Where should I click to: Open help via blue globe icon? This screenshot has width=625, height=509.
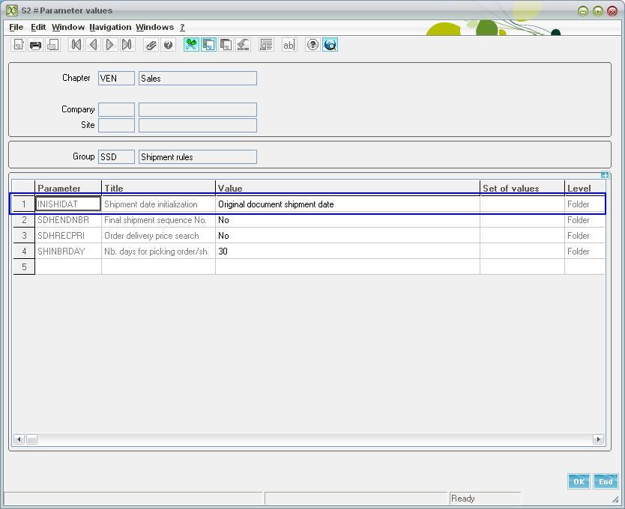pyautogui.click(x=330, y=45)
